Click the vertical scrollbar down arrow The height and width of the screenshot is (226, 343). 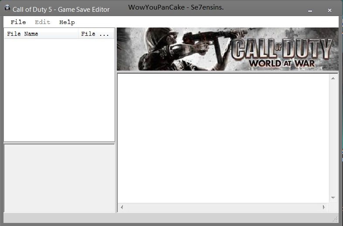tap(333, 198)
